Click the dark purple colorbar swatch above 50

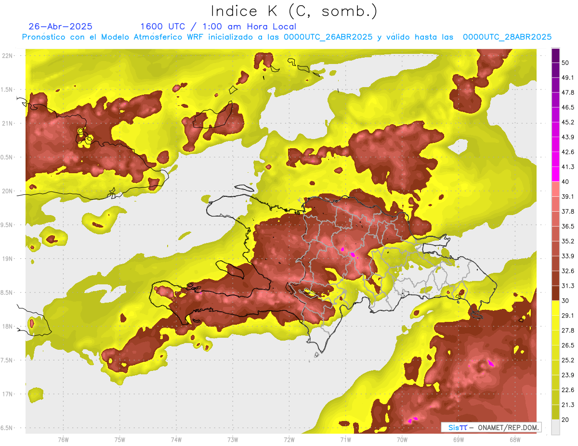(555, 56)
